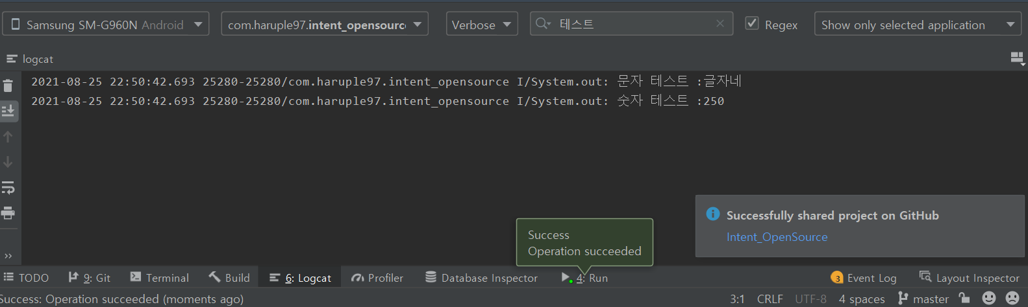Click the 4 spaces indent setting

(x=862, y=299)
